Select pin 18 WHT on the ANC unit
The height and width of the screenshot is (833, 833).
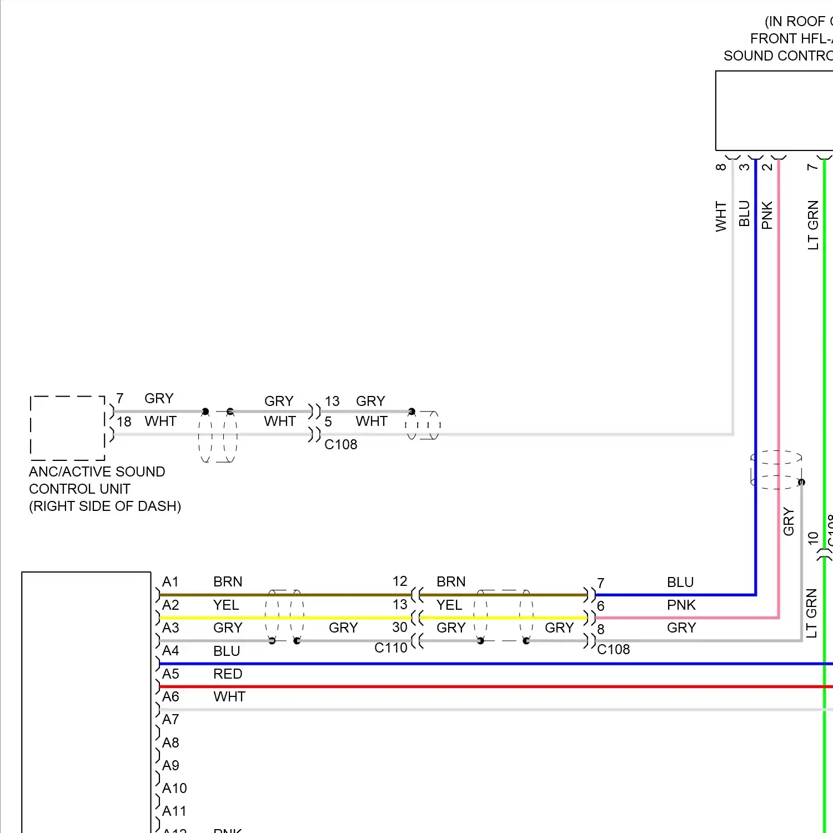123,421
